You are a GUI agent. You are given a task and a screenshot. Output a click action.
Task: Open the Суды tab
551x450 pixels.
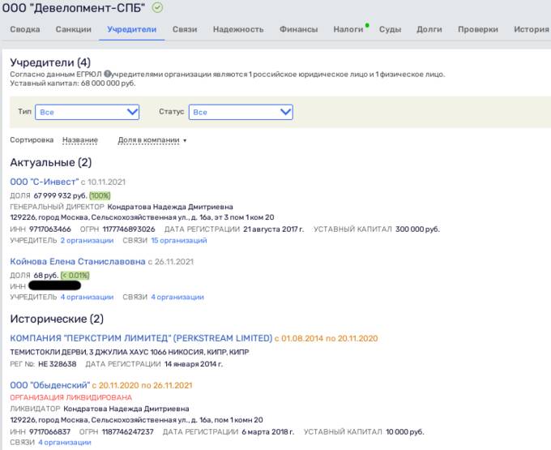point(390,29)
